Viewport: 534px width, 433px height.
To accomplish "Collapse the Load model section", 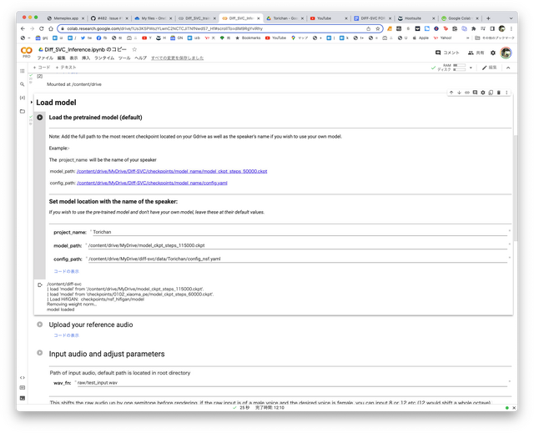I will 32,103.
